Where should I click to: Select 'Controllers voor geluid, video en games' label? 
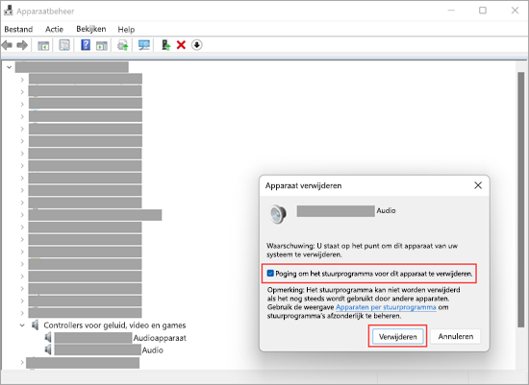(x=114, y=325)
